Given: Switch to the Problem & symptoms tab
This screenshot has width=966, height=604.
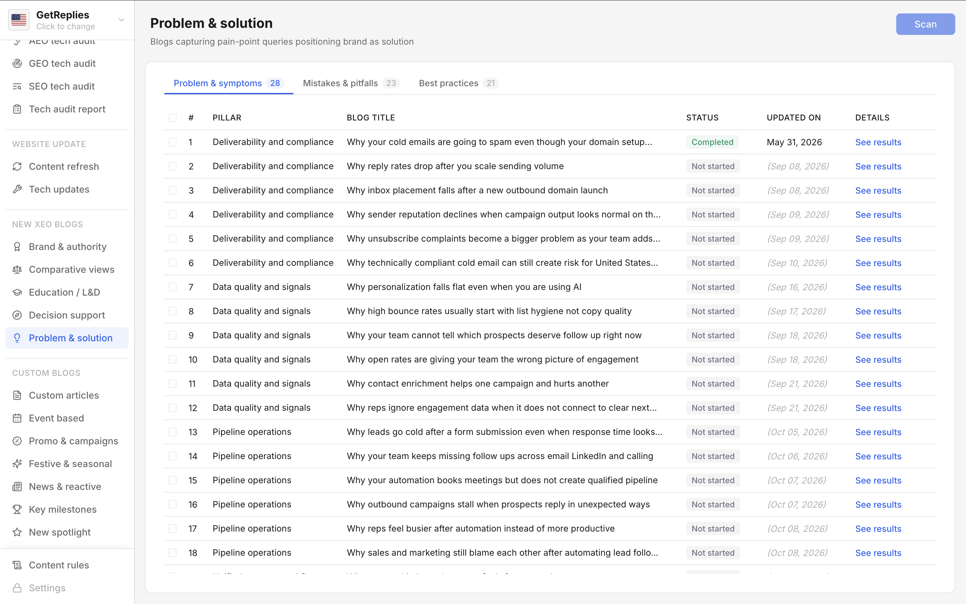Looking at the screenshot, I should (229, 83).
